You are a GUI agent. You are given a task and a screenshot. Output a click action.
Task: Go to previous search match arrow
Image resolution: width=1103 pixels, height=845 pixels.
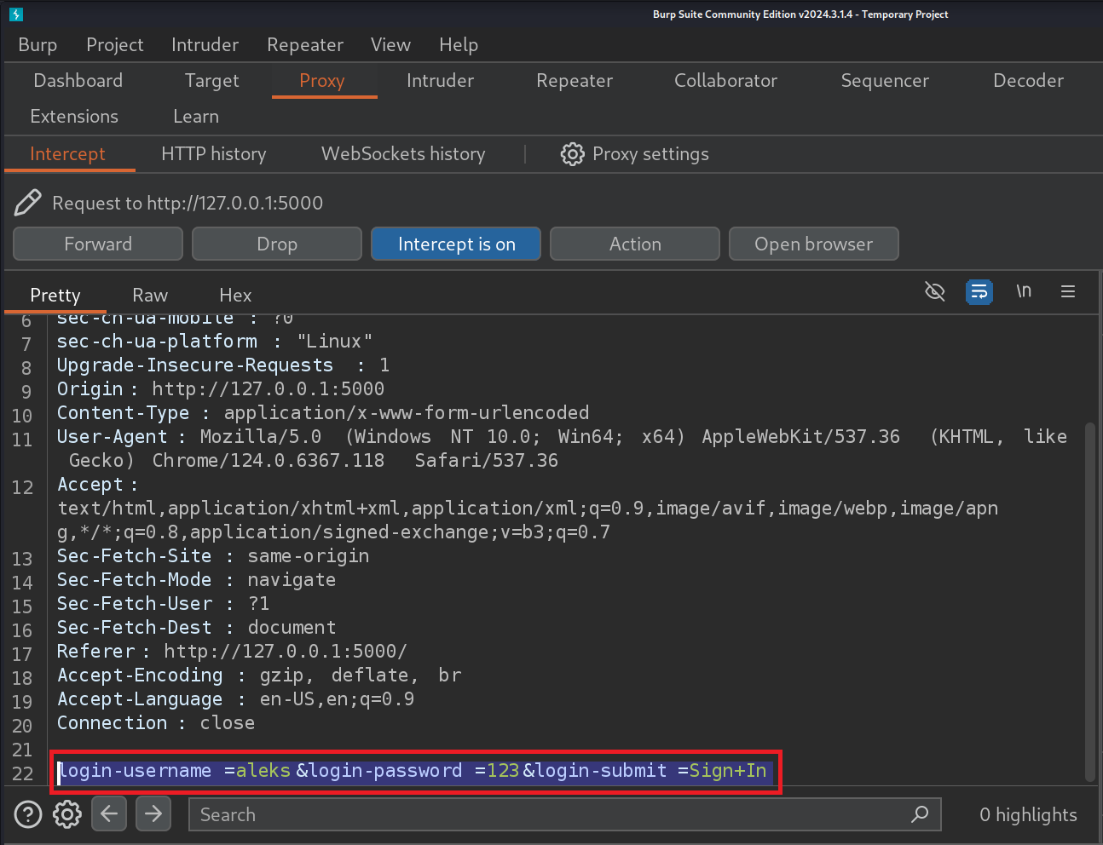(x=109, y=813)
